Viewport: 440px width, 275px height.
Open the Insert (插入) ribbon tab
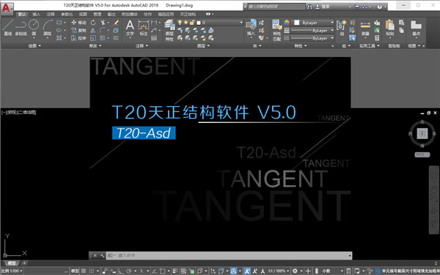[36, 15]
